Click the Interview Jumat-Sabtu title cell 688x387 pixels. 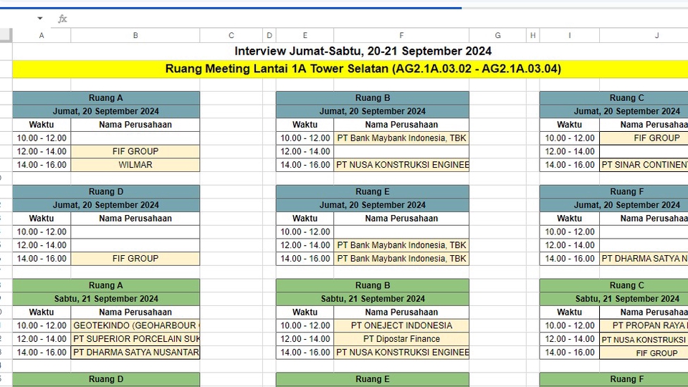(x=363, y=51)
